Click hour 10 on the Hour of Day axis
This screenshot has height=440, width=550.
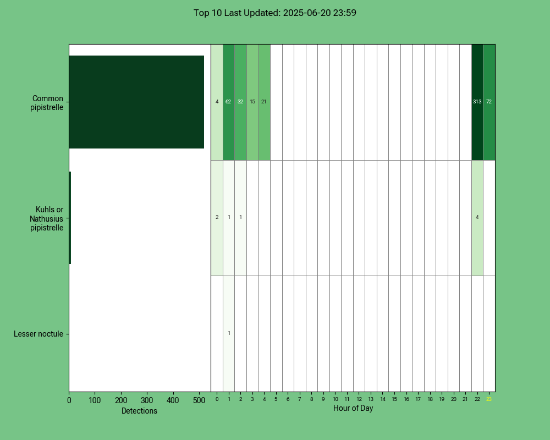(335, 399)
